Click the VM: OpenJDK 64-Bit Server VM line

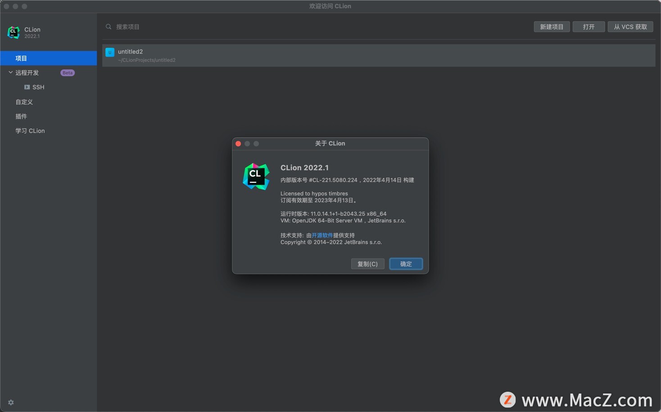[343, 221]
